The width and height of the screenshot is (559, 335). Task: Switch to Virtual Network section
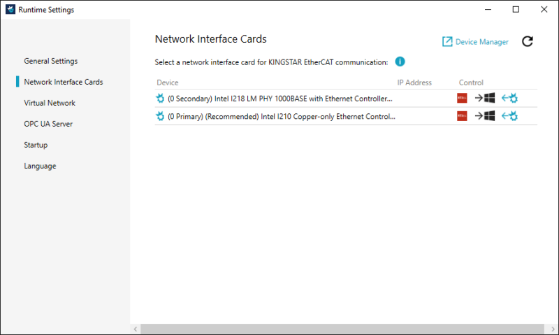(x=49, y=103)
